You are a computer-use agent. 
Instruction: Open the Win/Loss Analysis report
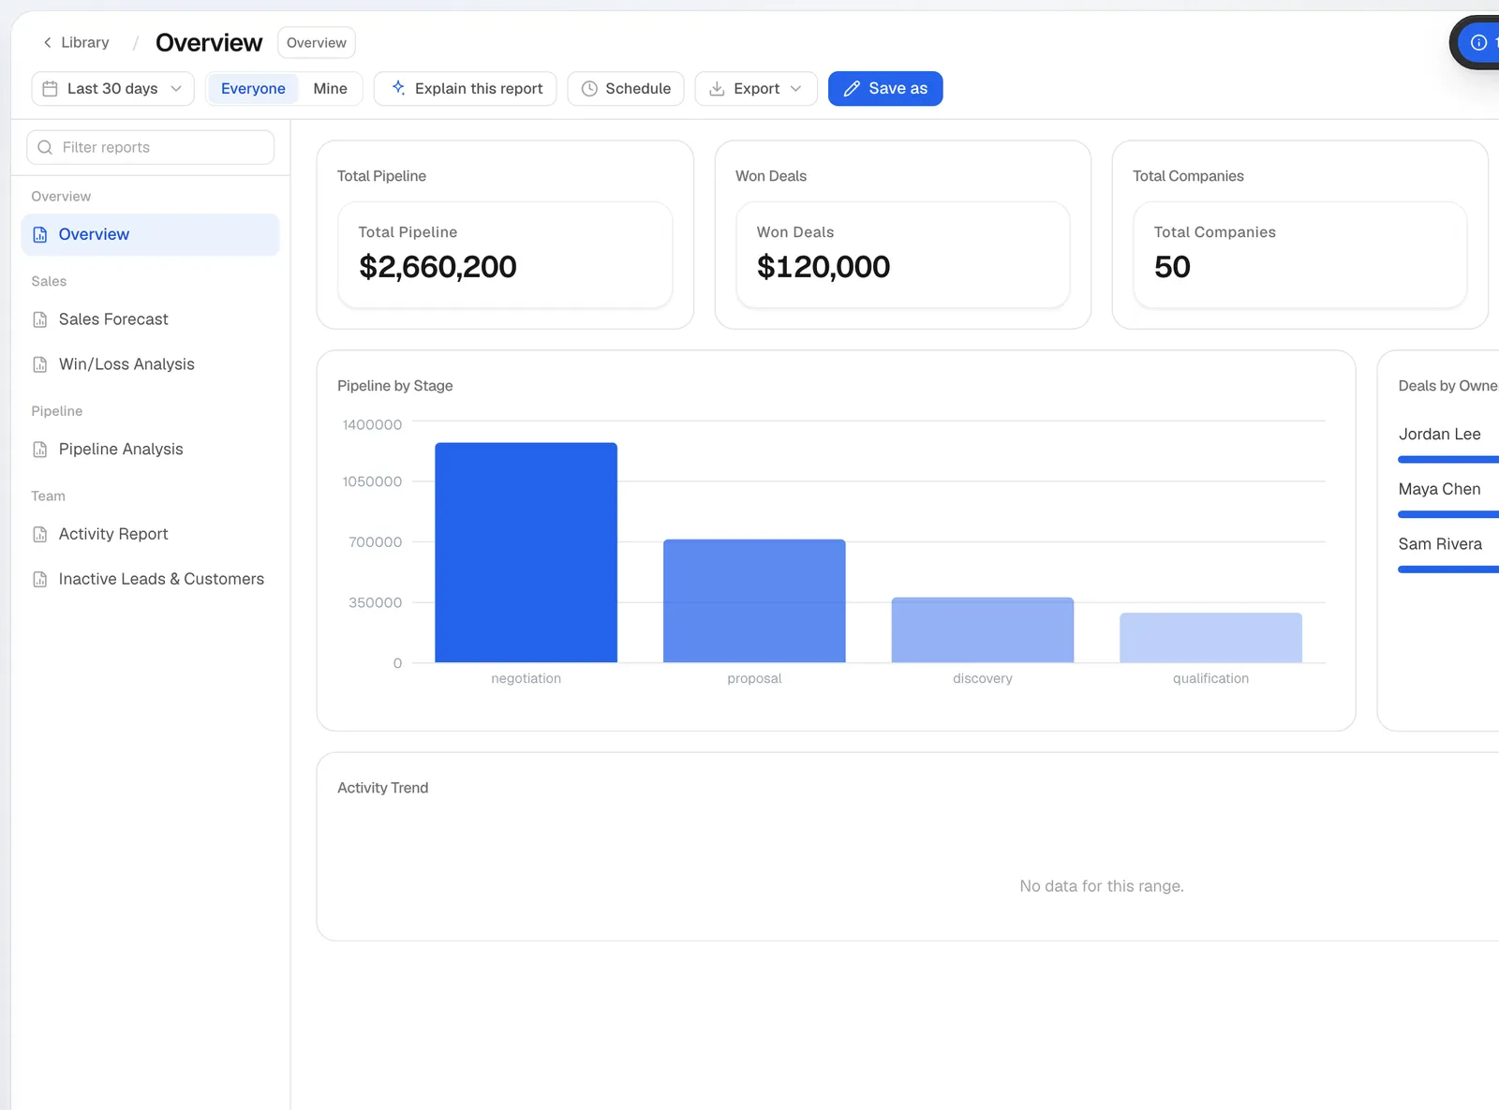(150, 364)
